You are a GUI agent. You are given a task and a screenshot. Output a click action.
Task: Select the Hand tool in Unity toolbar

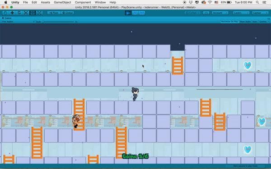[x=5, y=13]
